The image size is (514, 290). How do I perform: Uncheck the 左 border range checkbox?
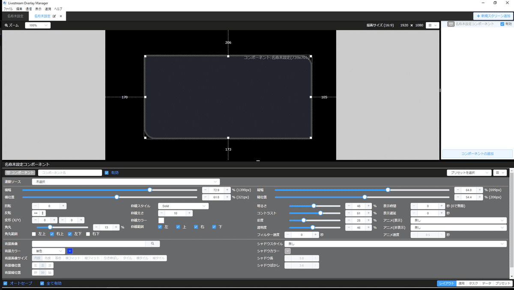click(160, 227)
